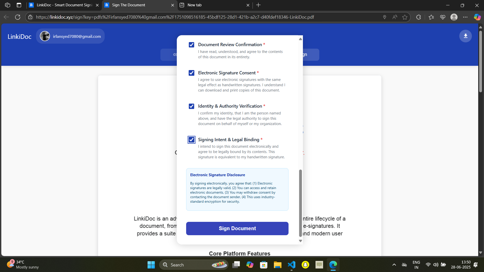Open the browser profile avatar
484x272 pixels.
pos(454,17)
